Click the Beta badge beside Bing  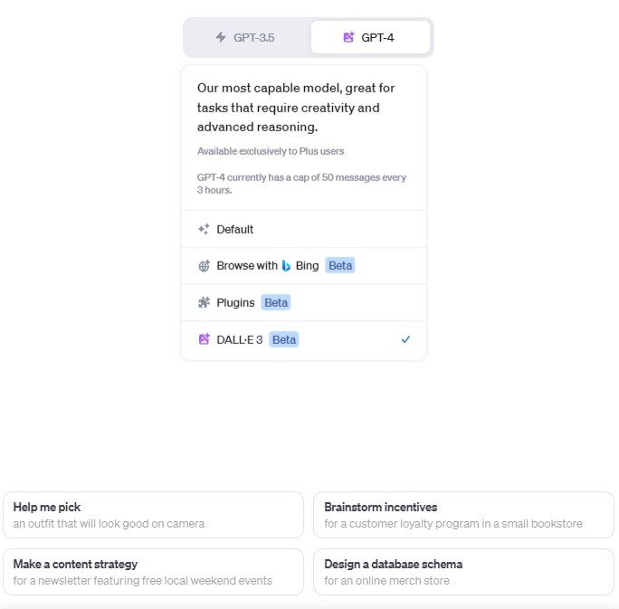(x=340, y=266)
